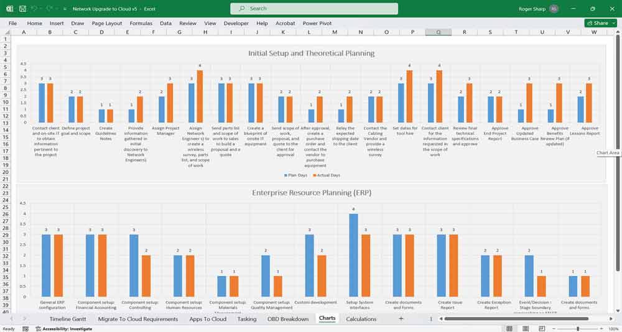Image resolution: width=622 pixels, height=332 pixels.
Task: Switch to Normal view in status bar
Action: point(509,328)
